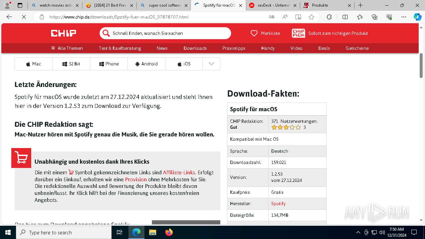The width and height of the screenshot is (425, 239).
Task: Open the Downloads menu item
Action: [x=195, y=48]
